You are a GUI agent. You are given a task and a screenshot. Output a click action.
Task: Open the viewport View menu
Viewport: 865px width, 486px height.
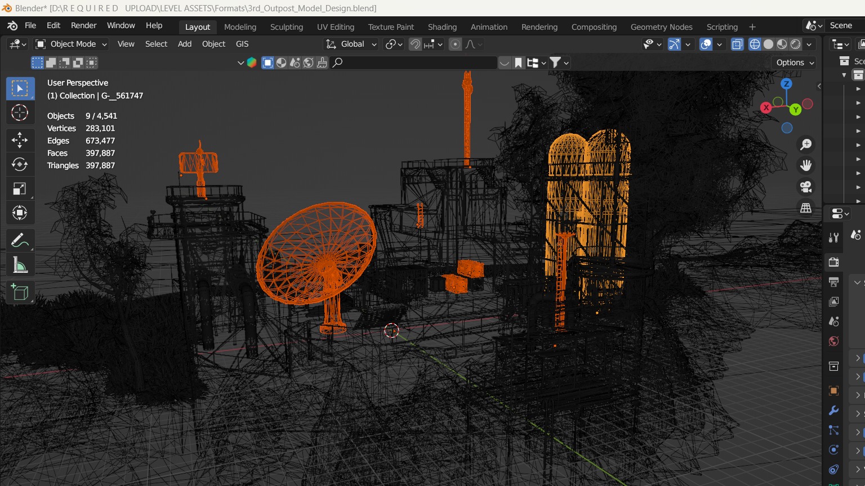click(x=126, y=44)
